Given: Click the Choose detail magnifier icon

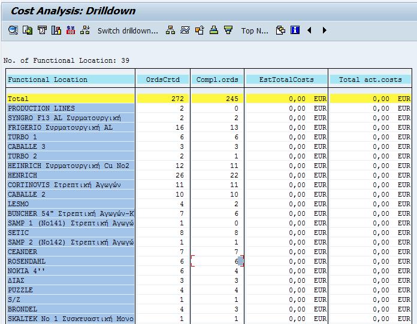Looking at the screenshot, I should click(13, 30).
